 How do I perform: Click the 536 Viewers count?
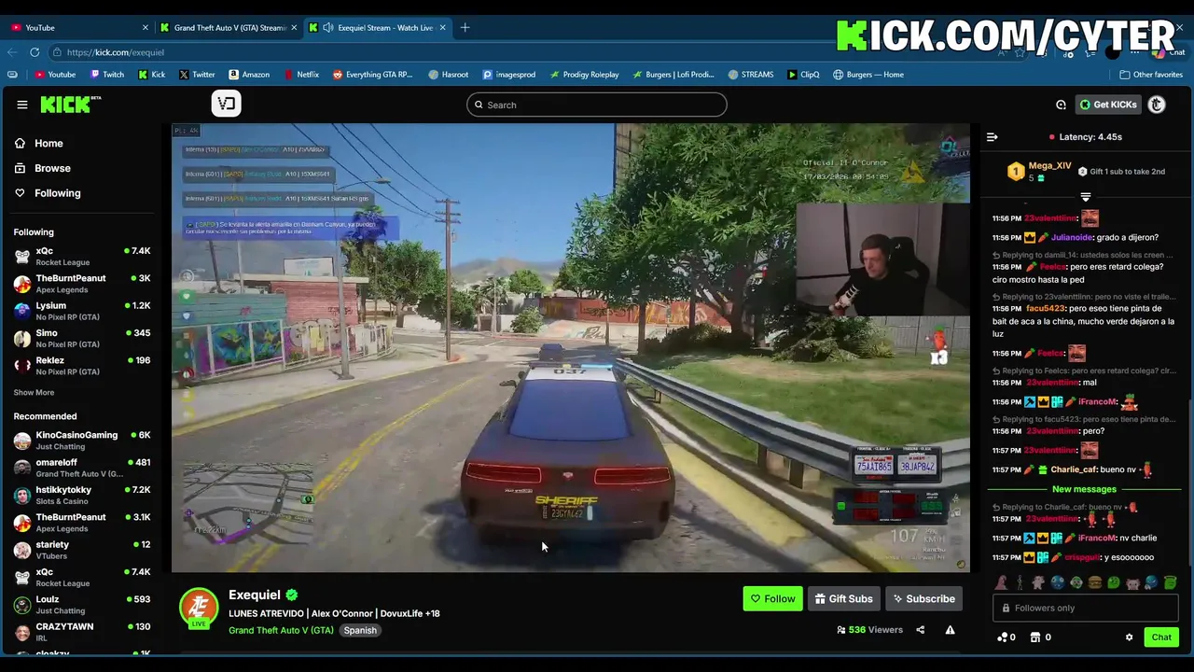[x=870, y=630]
